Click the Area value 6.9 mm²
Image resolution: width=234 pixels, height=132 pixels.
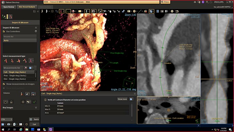(x=61, y=113)
